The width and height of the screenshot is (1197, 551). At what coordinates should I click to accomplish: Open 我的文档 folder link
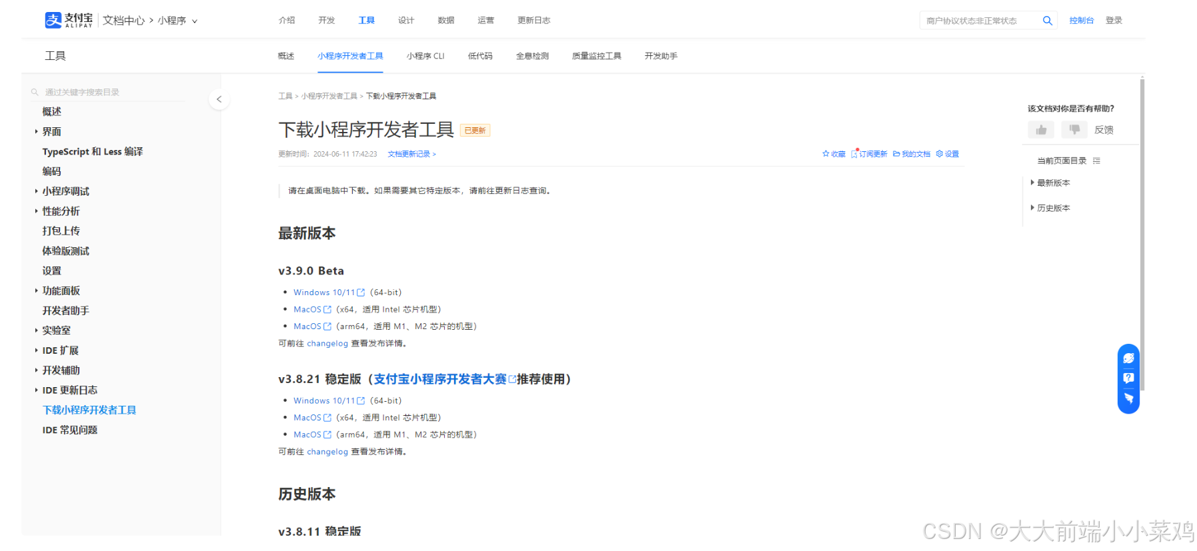[912, 154]
